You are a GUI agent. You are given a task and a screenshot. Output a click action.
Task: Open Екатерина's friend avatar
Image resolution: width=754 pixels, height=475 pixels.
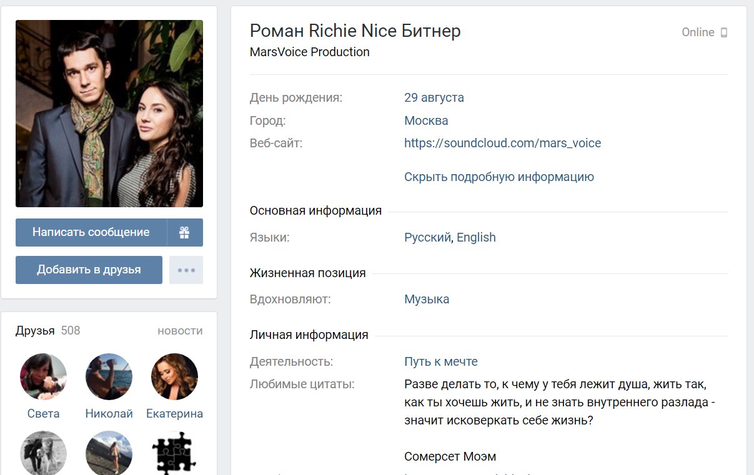(174, 377)
